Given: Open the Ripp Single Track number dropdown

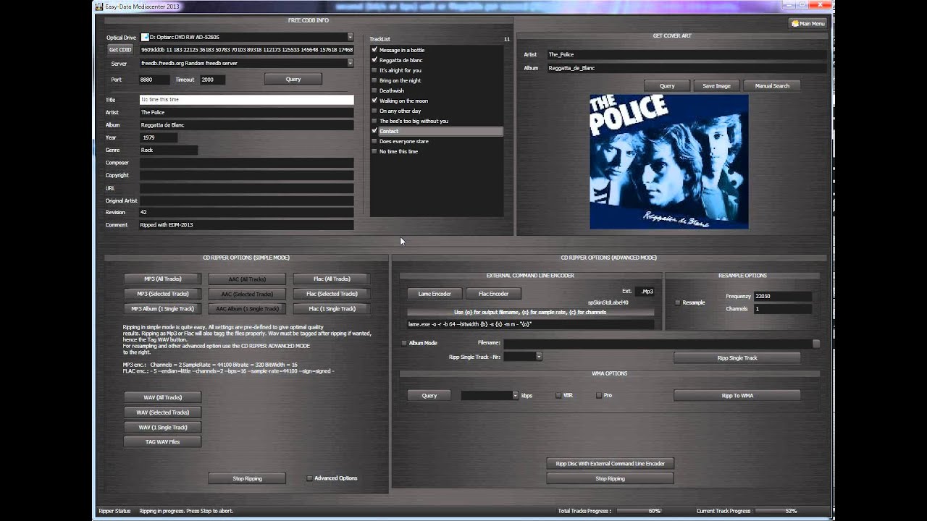Looking at the screenshot, I should click(539, 356).
